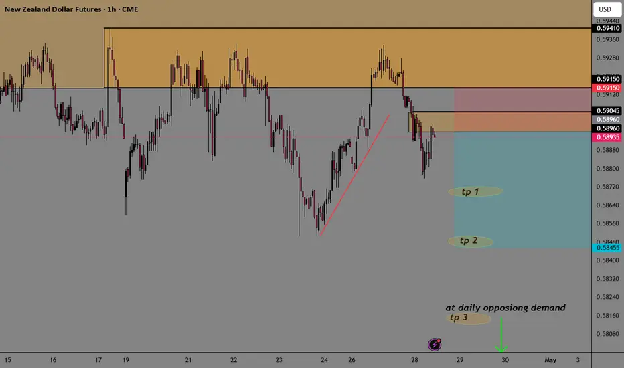Select the red diagonal trendline
This screenshot has width=624, height=368.
[355, 175]
